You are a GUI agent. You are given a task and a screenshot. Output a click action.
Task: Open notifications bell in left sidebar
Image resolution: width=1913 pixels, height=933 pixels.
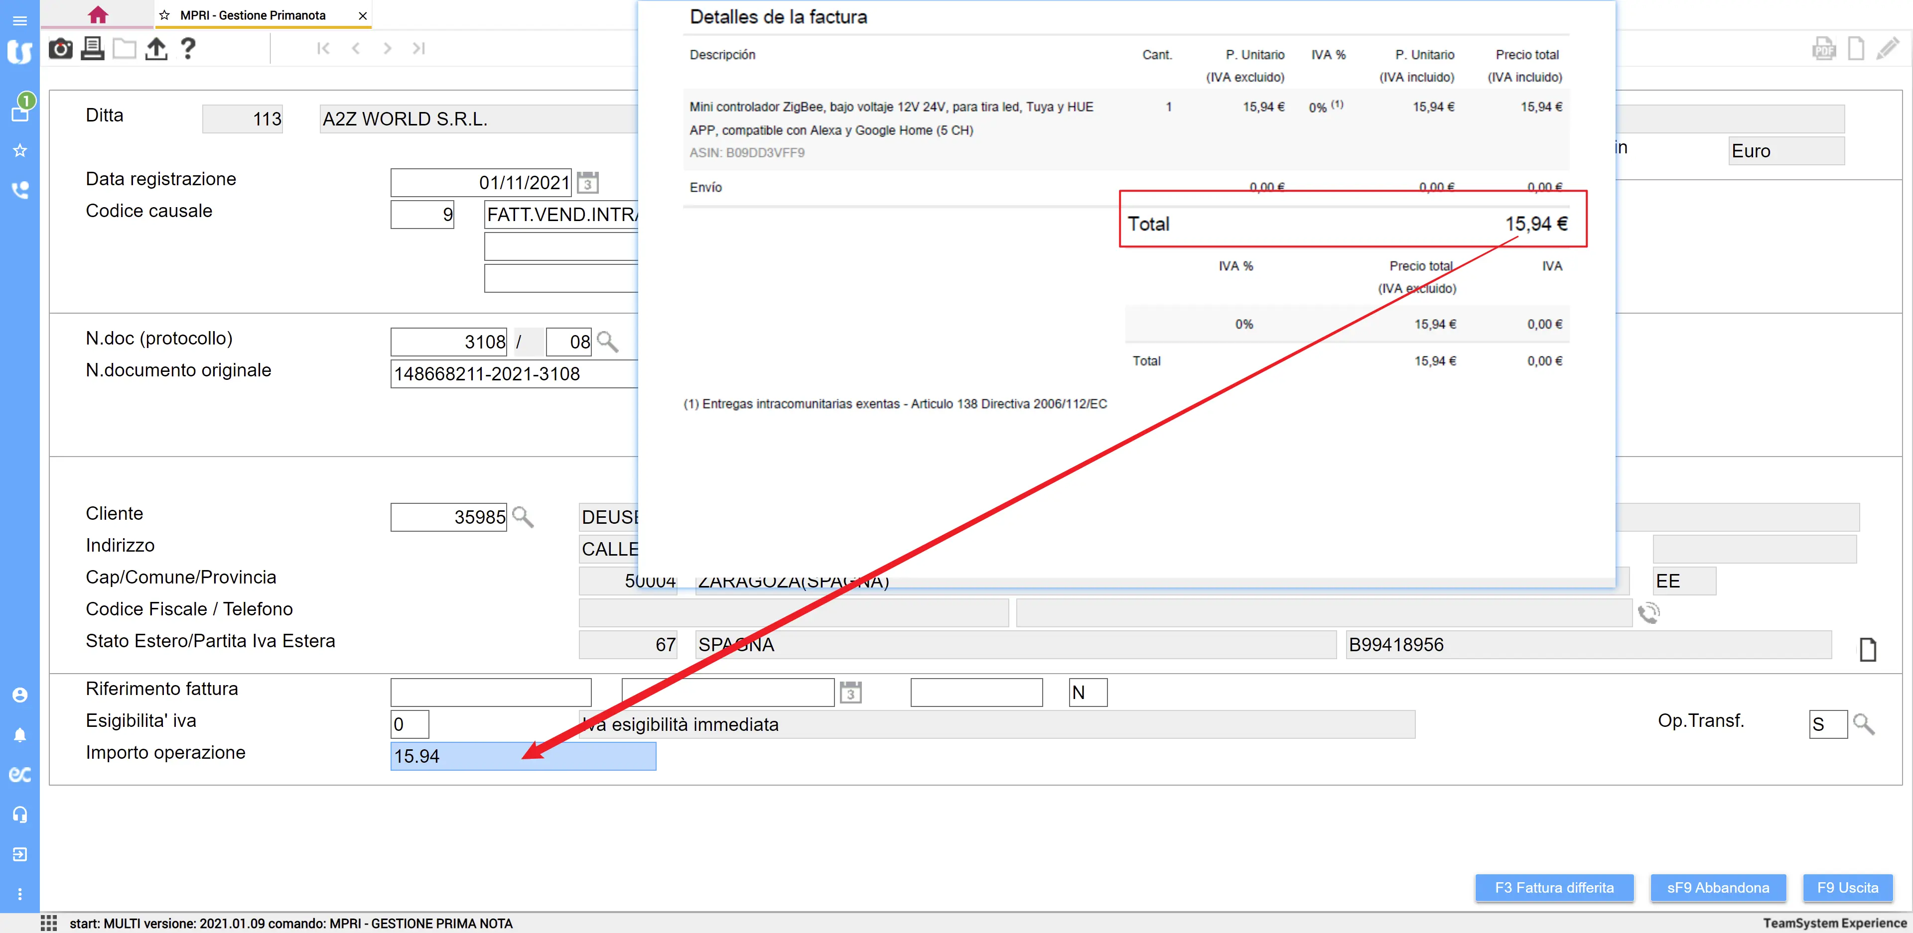20,735
